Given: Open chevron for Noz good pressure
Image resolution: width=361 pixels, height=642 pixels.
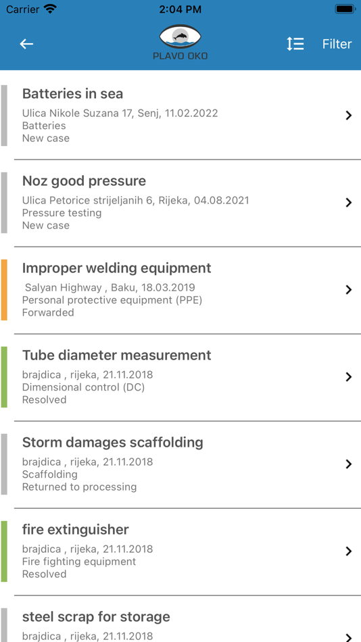Looking at the screenshot, I should 349,202.
